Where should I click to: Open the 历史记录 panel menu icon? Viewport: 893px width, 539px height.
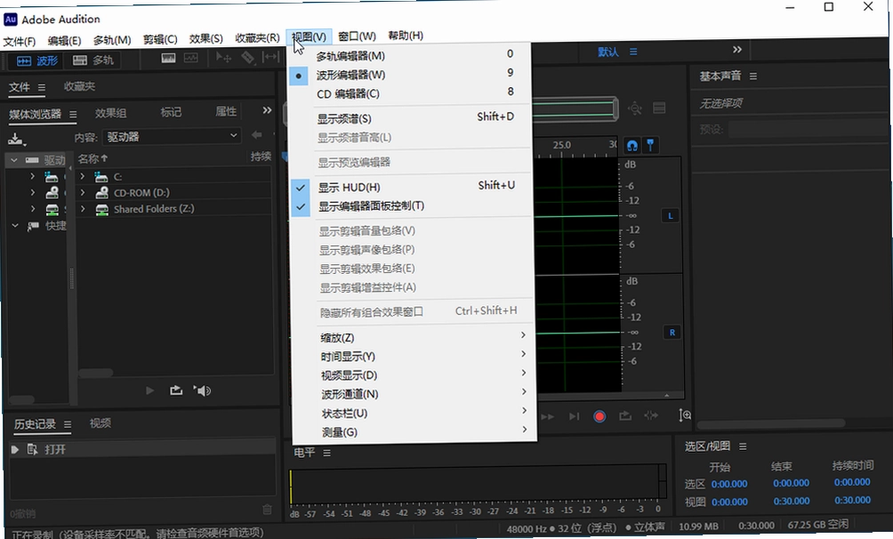pos(68,424)
